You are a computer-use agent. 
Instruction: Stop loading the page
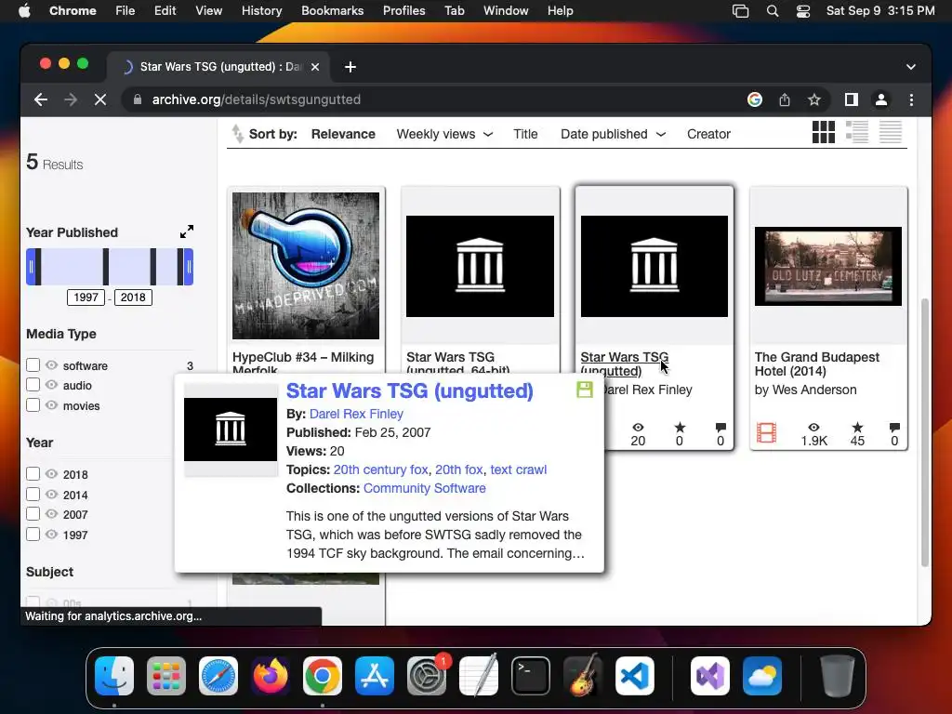point(100,99)
